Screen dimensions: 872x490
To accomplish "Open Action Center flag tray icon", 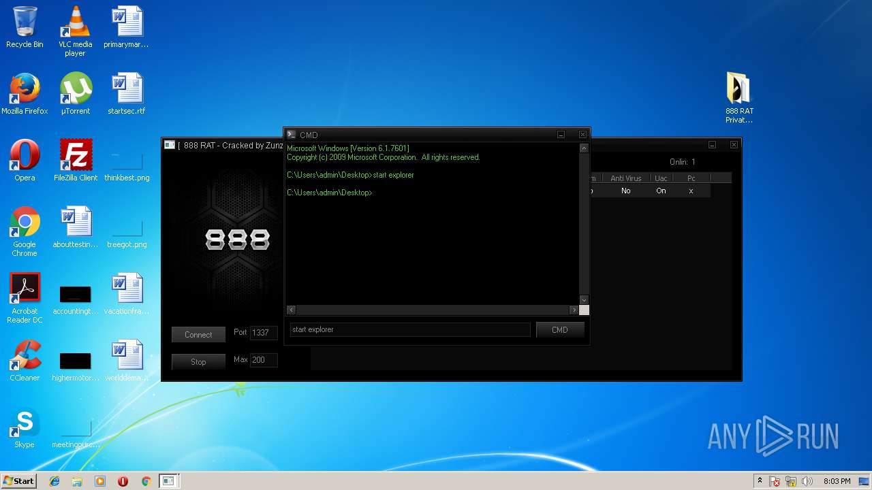I will (x=775, y=481).
